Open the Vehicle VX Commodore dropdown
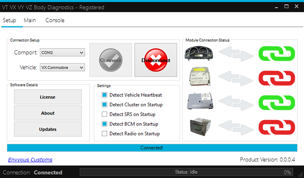Viewport: 304px width, 178px height. (x=62, y=67)
